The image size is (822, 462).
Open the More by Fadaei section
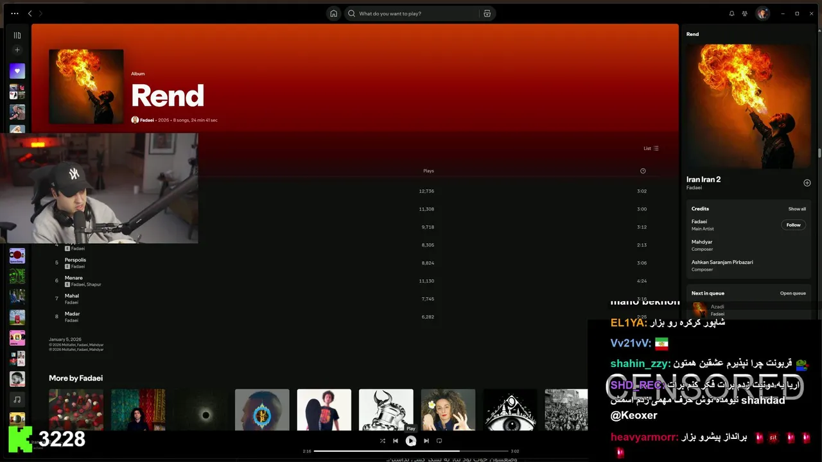(x=76, y=378)
